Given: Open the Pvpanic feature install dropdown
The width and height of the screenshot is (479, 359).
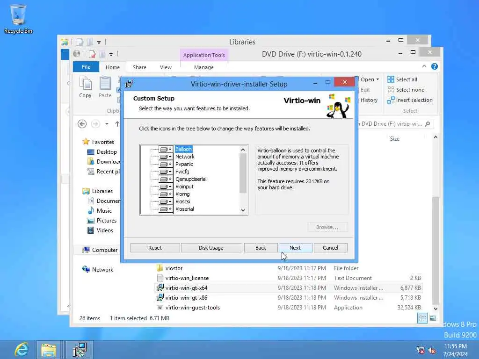Looking at the screenshot, I should pos(166,164).
